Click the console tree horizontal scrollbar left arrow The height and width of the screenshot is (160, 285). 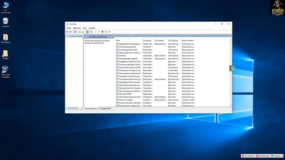(x=66, y=108)
